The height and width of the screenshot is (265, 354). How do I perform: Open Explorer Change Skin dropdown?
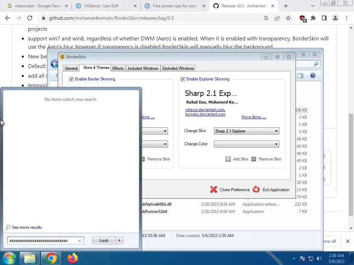(246, 131)
